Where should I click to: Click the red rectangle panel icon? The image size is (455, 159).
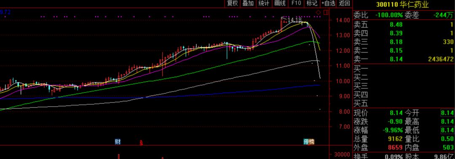[x=326, y=13]
